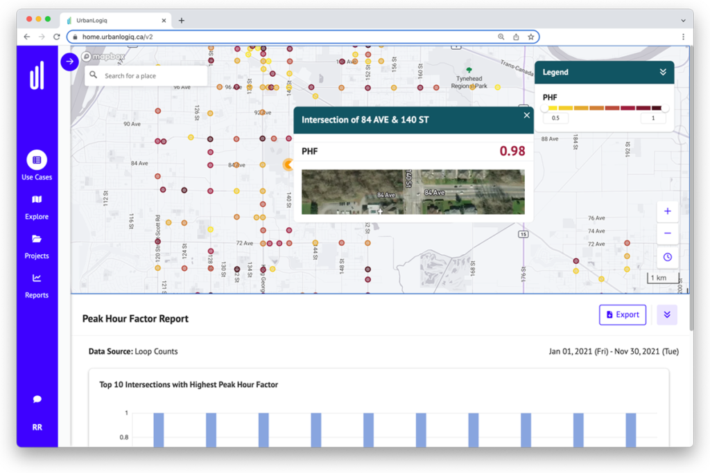
Task: Click the Search for a place field
Action: coord(149,76)
